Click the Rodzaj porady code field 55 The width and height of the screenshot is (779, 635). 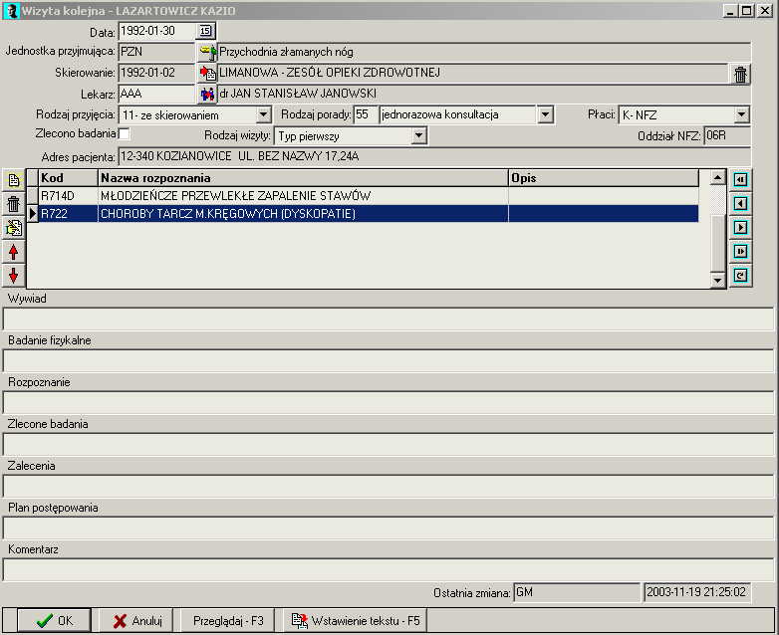point(366,114)
